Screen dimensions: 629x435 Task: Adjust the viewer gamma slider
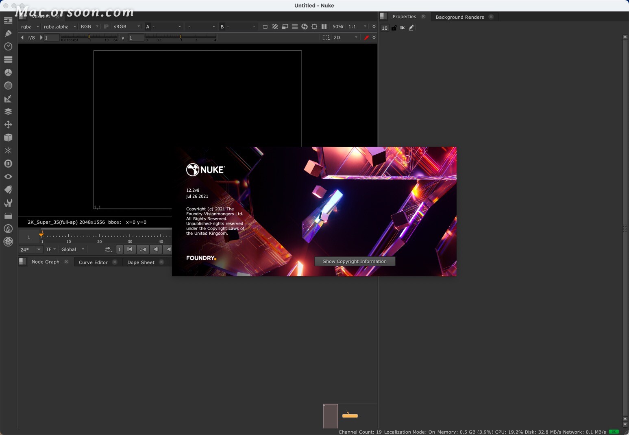pos(181,36)
